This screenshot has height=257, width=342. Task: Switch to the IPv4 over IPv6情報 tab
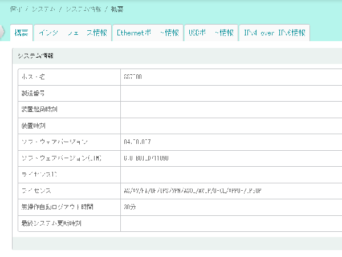pos(274,33)
